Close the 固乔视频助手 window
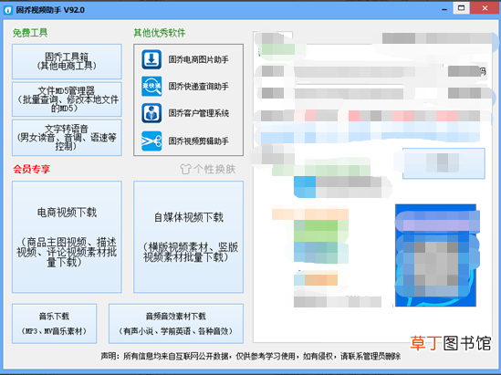Image resolution: width=501 pixels, height=375 pixels. point(485,8)
